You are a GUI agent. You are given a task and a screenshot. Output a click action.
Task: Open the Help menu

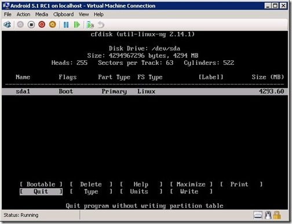(98, 14)
